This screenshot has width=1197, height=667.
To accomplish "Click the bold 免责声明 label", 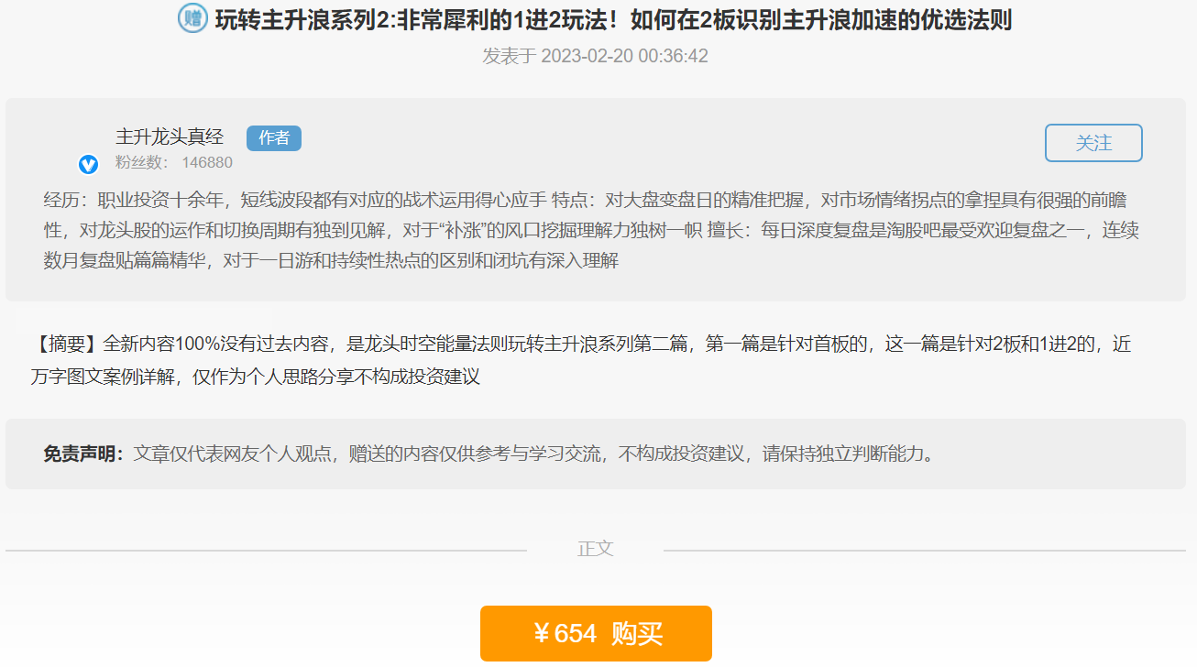I will click(82, 454).
